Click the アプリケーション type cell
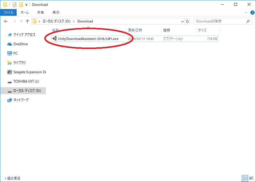256x182 pixels. (x=173, y=39)
